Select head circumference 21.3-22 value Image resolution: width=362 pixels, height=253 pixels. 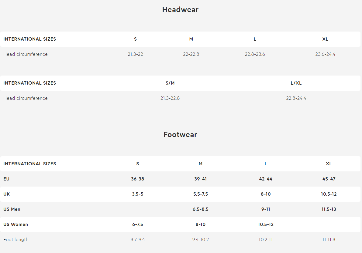(x=135, y=54)
